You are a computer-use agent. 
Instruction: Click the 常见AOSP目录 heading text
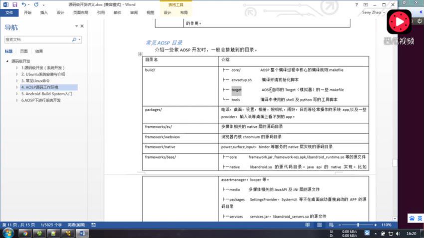pos(164,43)
